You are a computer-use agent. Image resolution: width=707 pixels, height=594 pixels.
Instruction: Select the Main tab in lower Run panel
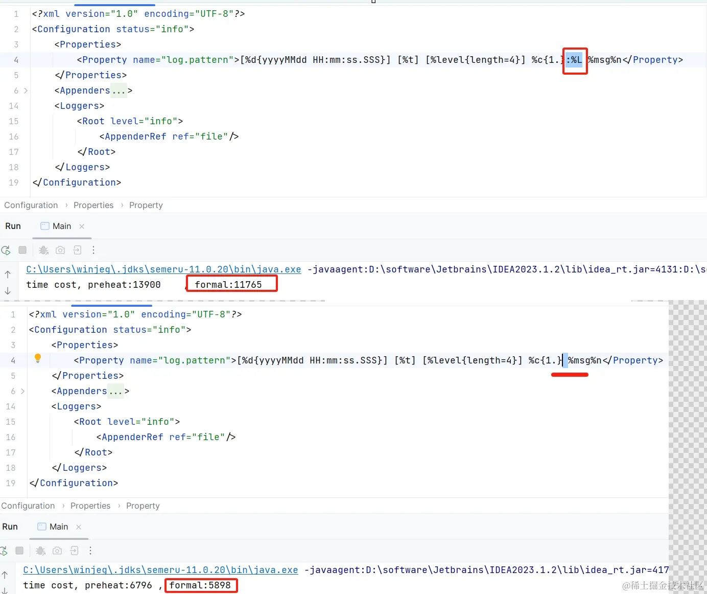[58, 527]
